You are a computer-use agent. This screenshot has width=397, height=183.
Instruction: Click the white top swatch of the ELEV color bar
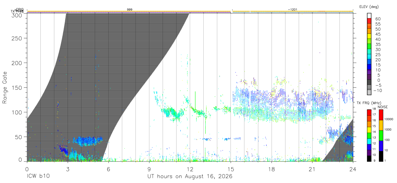369,15
